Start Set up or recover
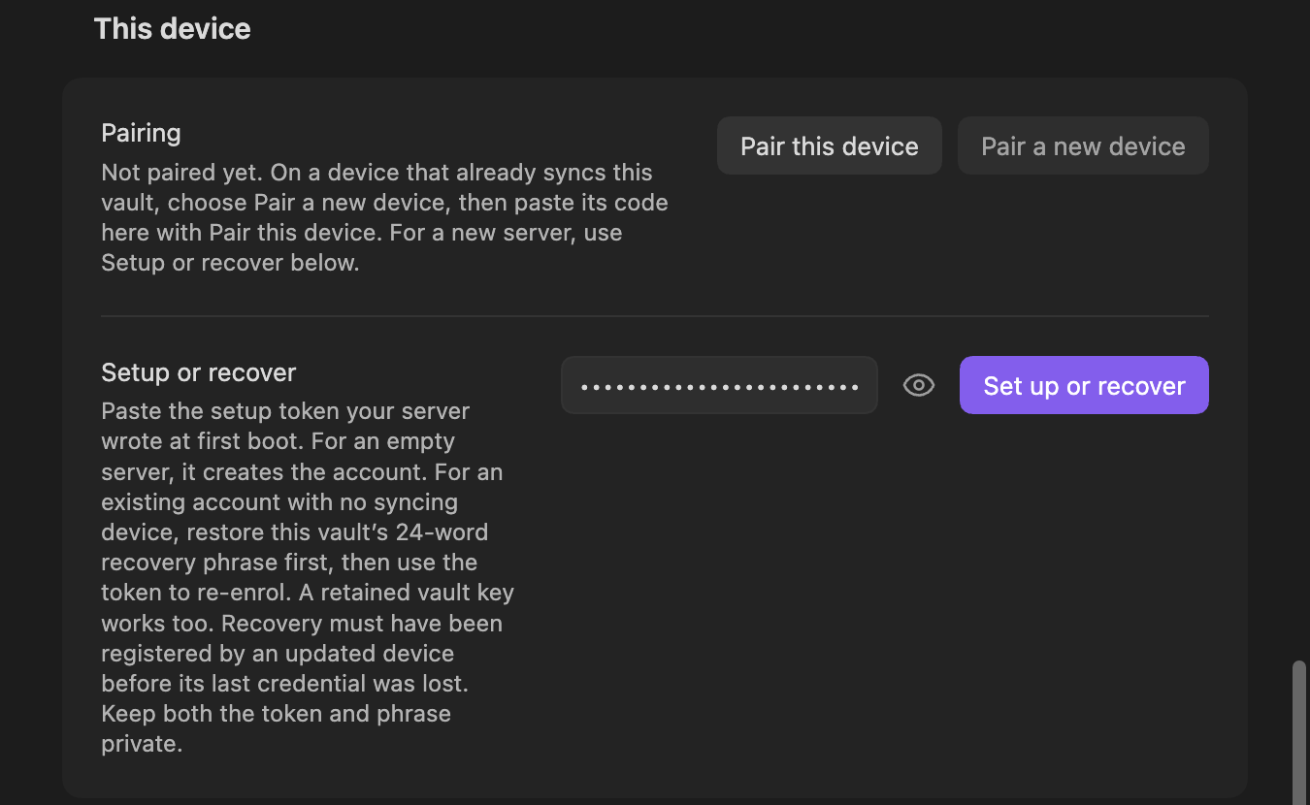This screenshot has width=1310, height=805. [1084, 385]
